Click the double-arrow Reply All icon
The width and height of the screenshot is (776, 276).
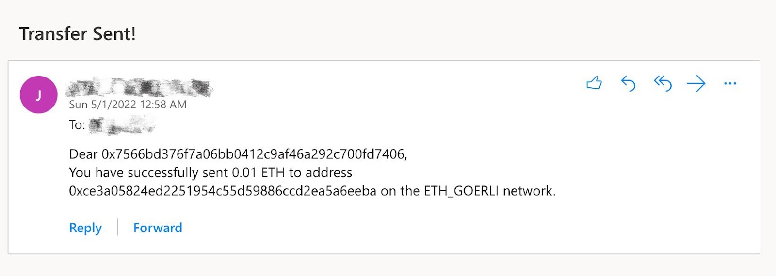pos(663,84)
